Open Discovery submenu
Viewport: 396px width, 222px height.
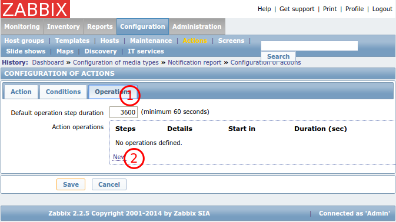point(101,51)
